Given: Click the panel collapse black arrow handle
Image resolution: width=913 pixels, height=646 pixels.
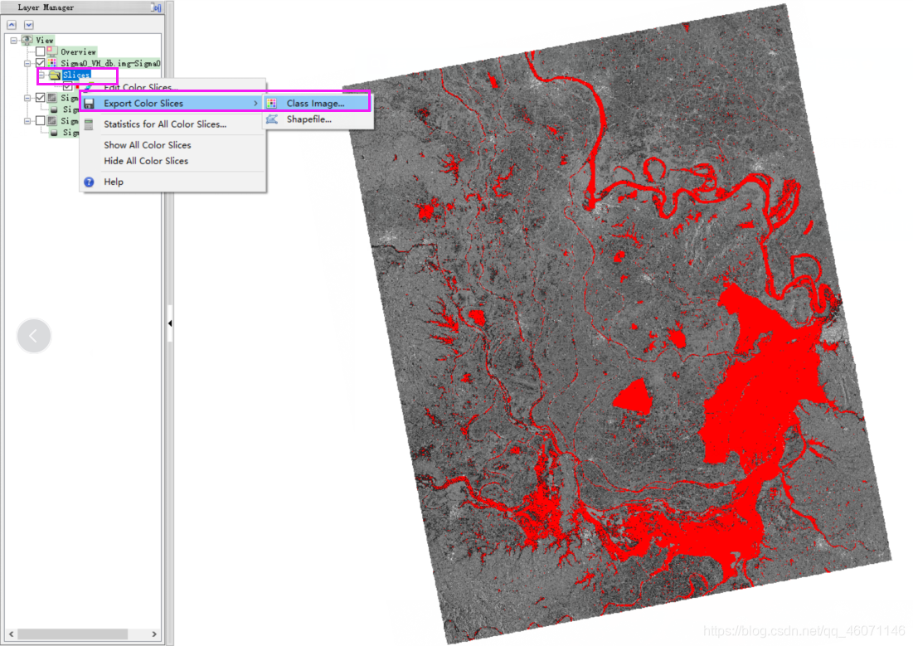Looking at the screenshot, I should [x=169, y=323].
